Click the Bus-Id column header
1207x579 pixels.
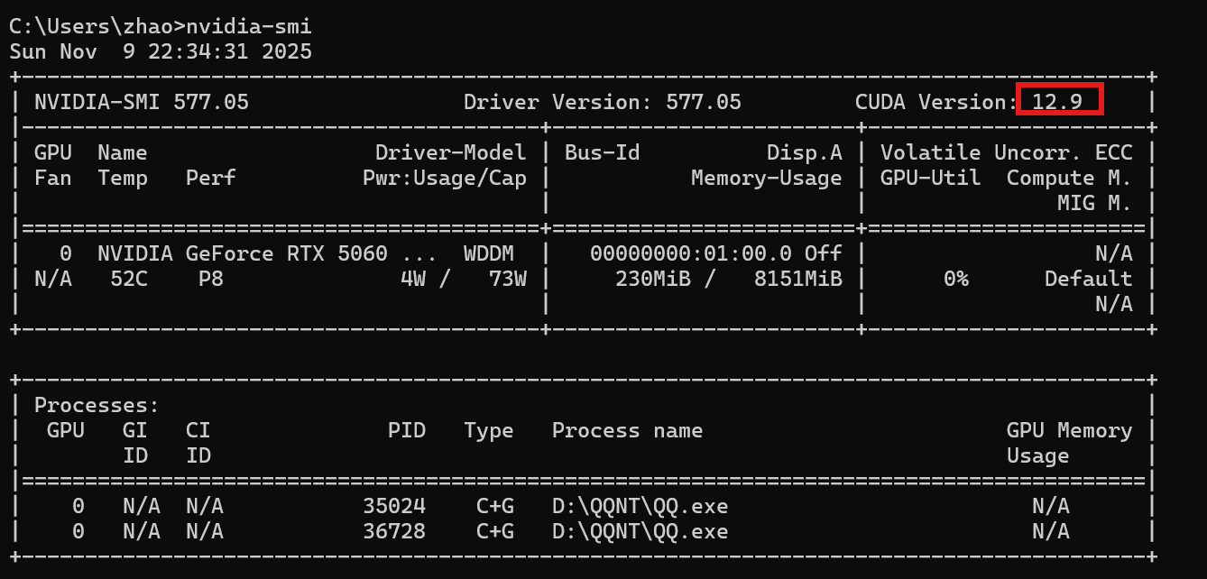tap(603, 152)
